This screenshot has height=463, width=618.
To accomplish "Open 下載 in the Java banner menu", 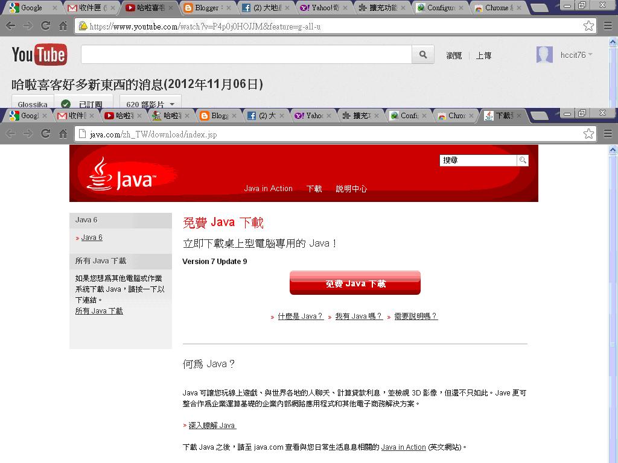I will [x=314, y=189].
